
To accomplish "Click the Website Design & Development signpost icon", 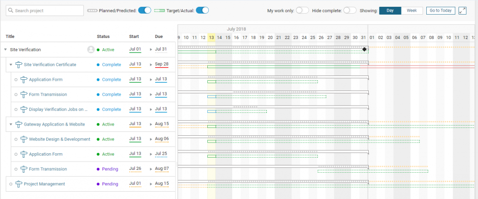I will point(24,139).
